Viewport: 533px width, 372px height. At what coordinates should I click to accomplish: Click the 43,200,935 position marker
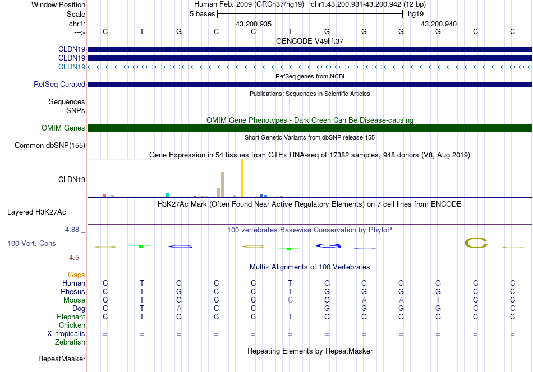[254, 24]
